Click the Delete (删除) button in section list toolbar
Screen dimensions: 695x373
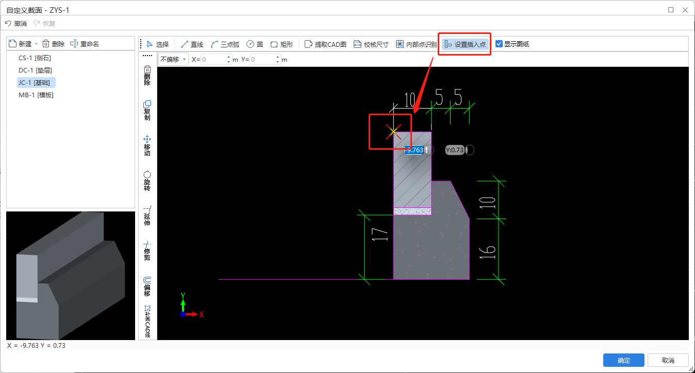[54, 44]
